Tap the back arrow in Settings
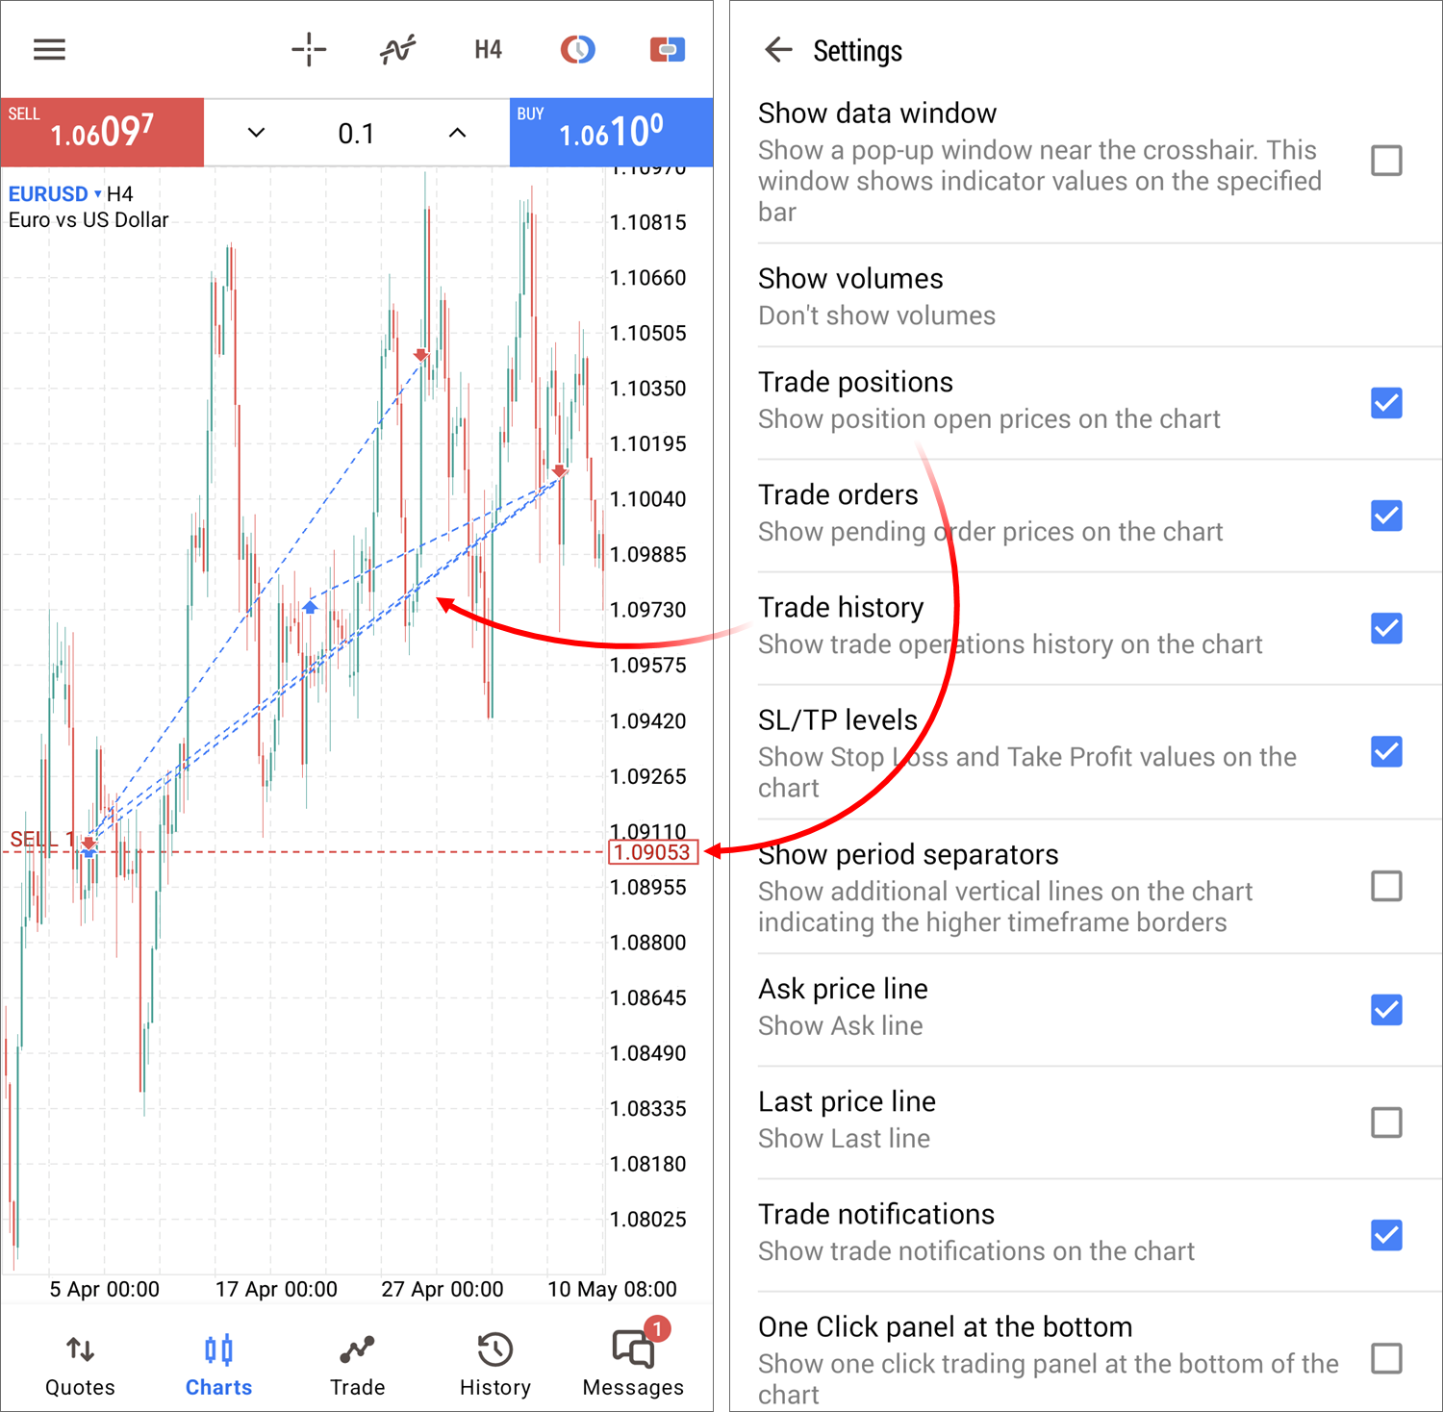The image size is (1443, 1412). click(778, 50)
